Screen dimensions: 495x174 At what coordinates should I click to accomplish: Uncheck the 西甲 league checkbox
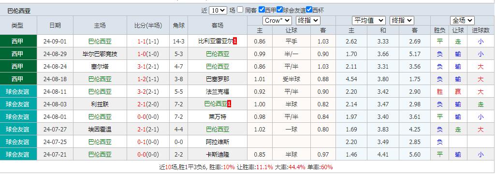[262, 10]
